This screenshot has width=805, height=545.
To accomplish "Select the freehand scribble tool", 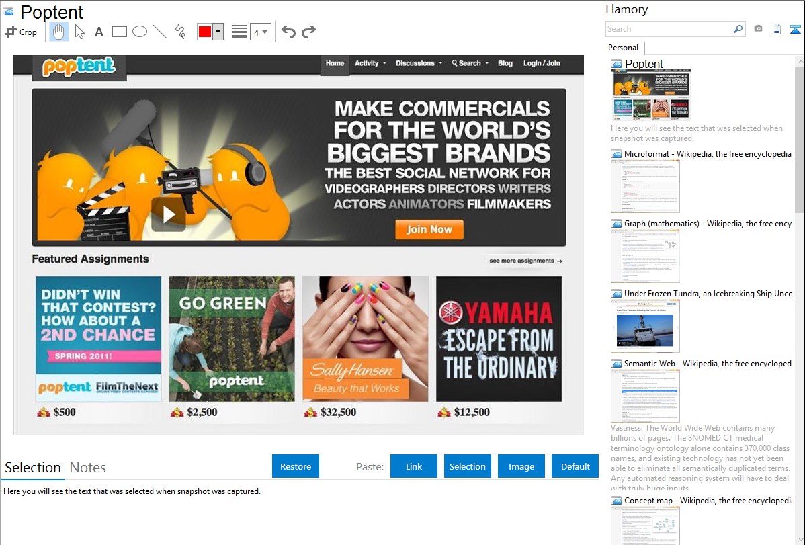I will tap(180, 32).
